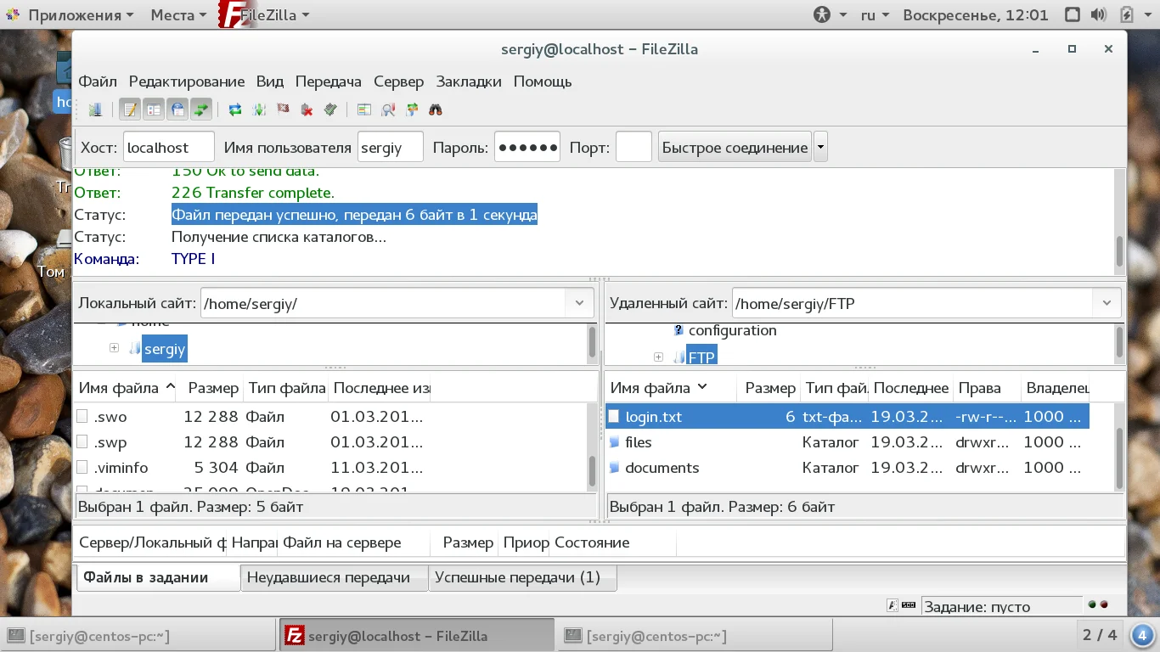The height and width of the screenshot is (652, 1160).
Task: Sort local files by Тип файла column
Action: 286,388
